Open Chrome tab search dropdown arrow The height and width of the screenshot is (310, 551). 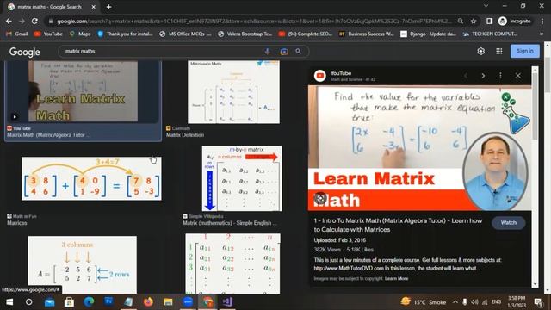pos(486,6)
